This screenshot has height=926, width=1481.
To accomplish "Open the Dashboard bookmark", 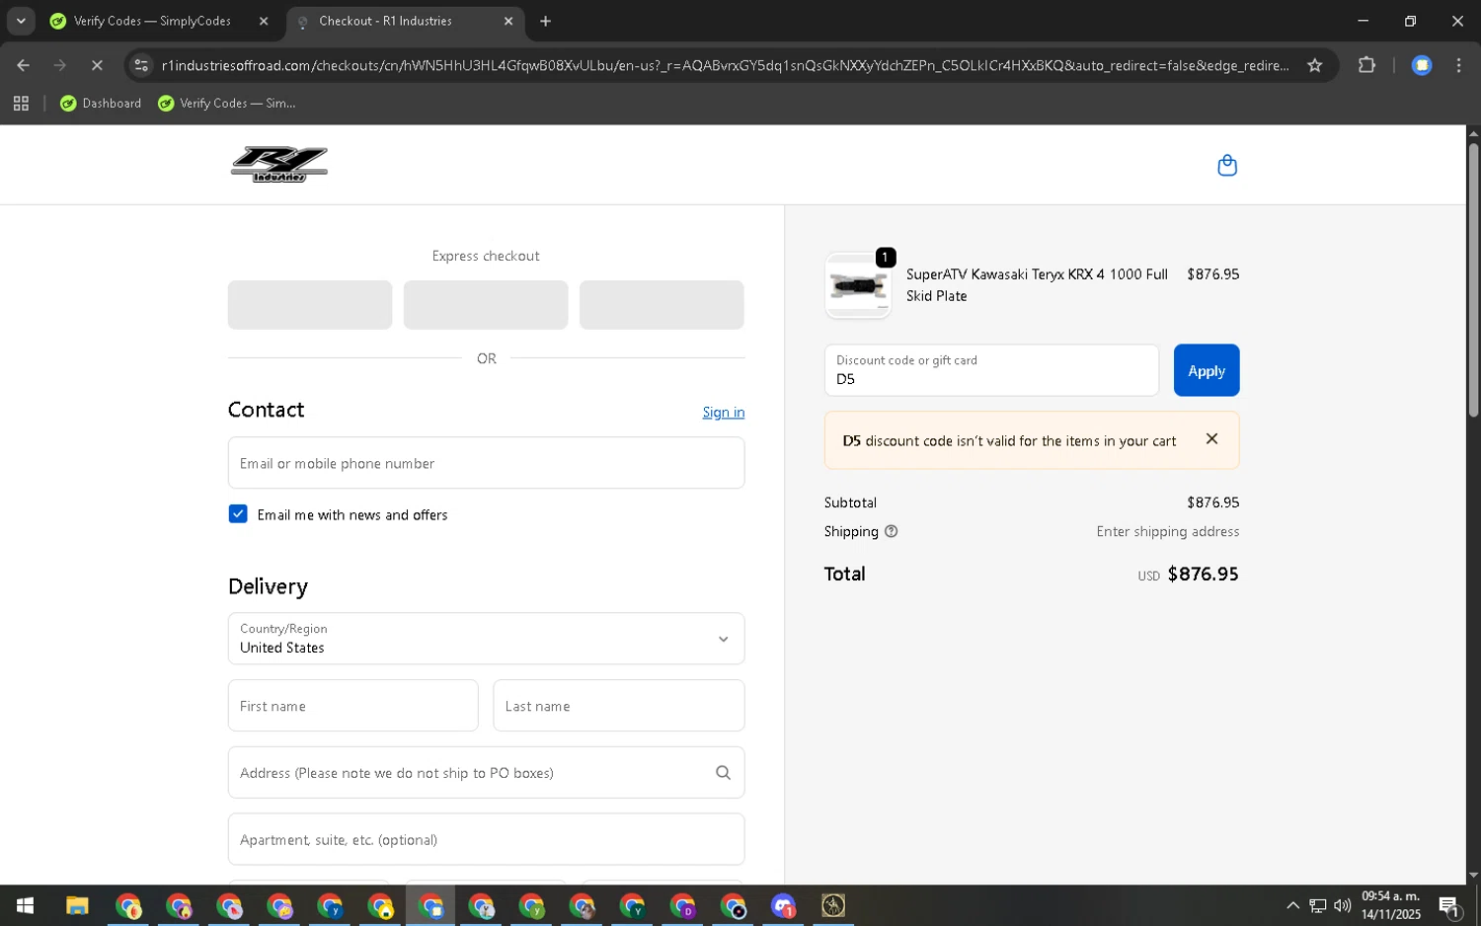I will point(101,103).
